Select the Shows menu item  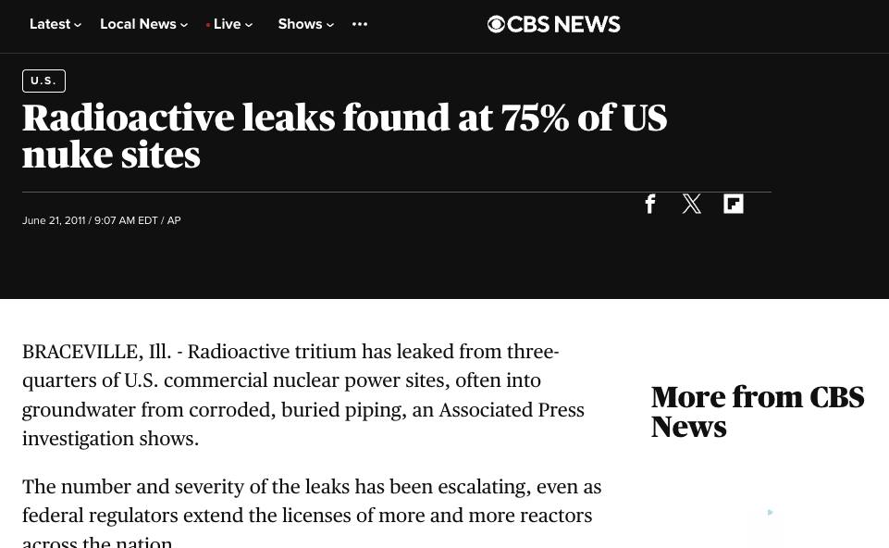(300, 25)
